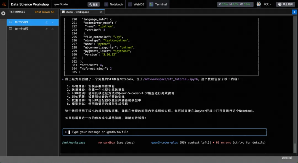Click the Data Science Workshop logo icon
Screen dimensions: 298x163
[4, 4]
